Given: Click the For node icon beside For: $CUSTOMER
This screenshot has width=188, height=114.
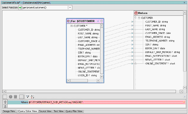Looking at the screenshot, I should click(x=69, y=21).
